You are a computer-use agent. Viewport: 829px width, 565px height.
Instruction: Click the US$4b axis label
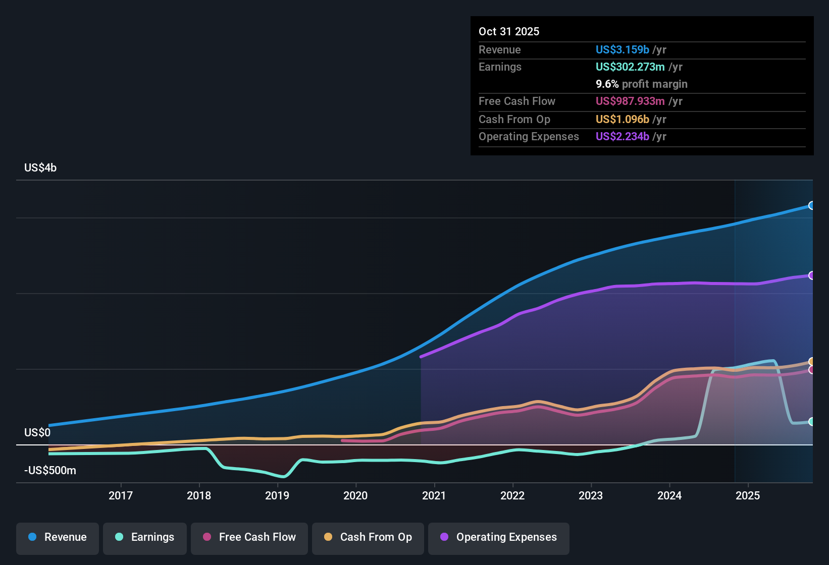coord(40,167)
